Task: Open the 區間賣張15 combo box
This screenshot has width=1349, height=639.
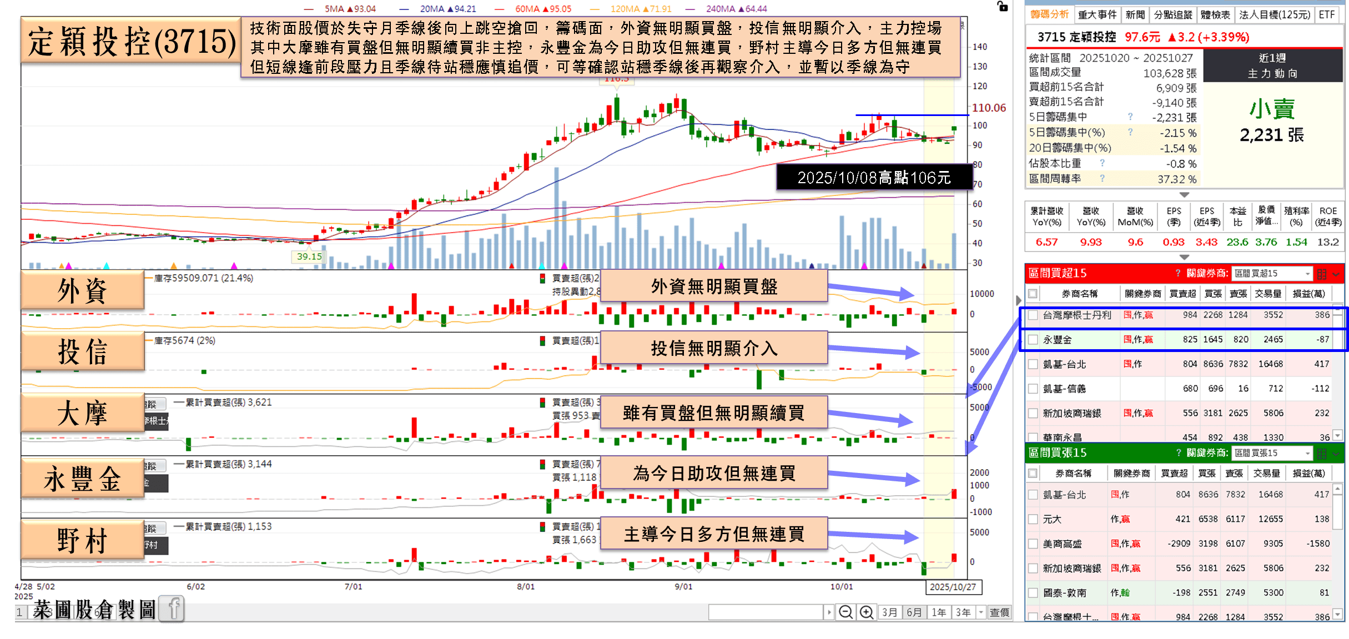Action: (1272, 453)
